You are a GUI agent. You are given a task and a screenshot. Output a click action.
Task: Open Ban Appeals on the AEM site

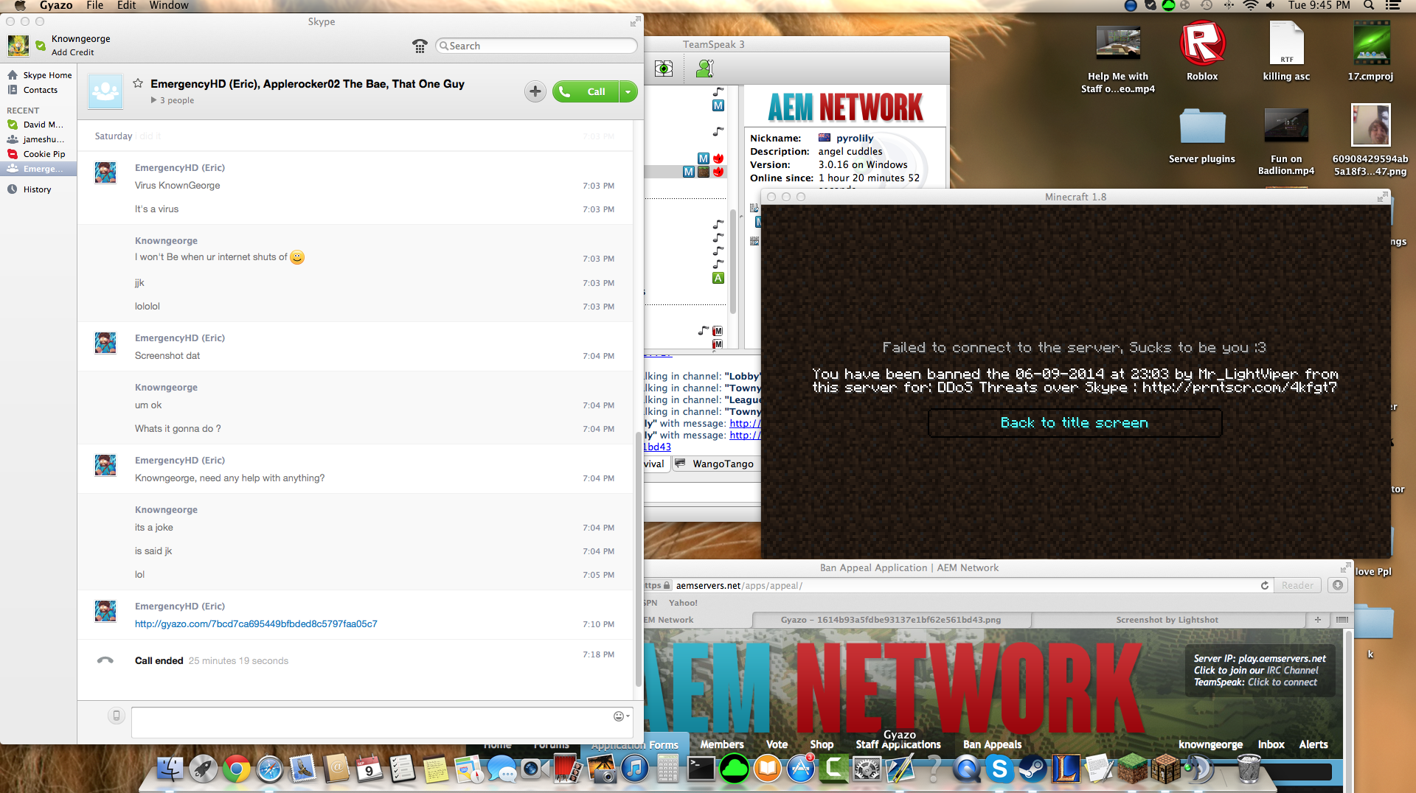tap(992, 744)
